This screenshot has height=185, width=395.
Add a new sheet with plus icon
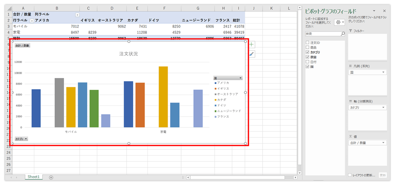pyautogui.click(x=51, y=177)
